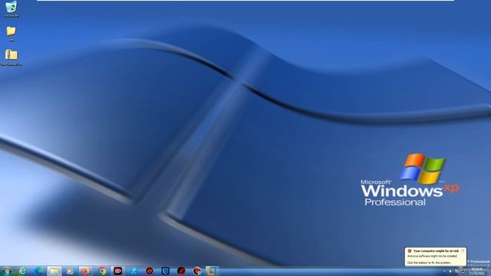Launch Firefox from the taskbar
Screen dimensions: 491x276
pos(85,271)
